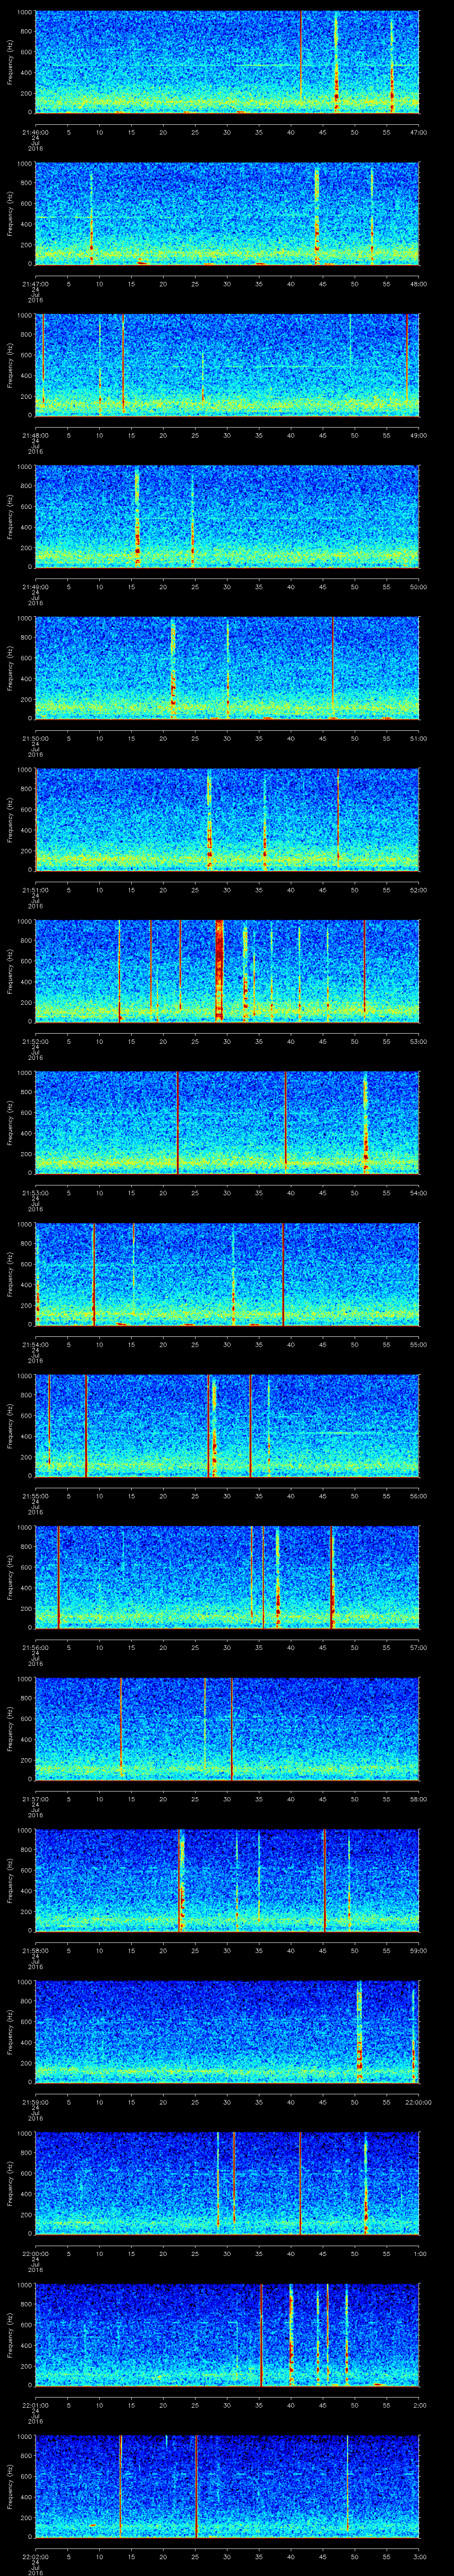The image size is (454, 2576).
Task: Click the '21:57:00' start time label
Action: (x=35, y=1799)
